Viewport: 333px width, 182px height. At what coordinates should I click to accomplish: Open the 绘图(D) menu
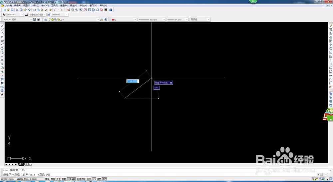pos(64,6)
